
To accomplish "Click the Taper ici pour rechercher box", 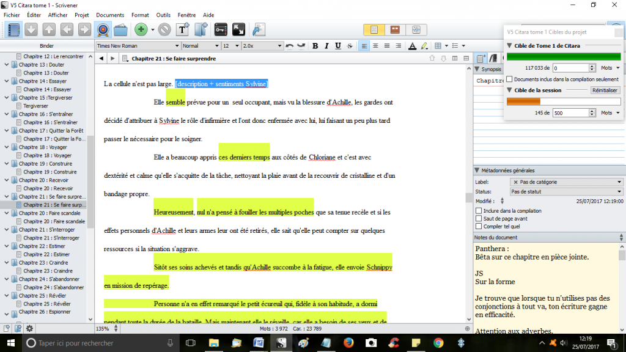I will pyautogui.click(x=100, y=343).
